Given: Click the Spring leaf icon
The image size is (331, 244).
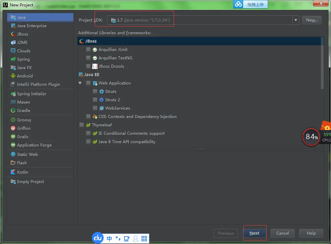Looking at the screenshot, I should coord(13,59).
